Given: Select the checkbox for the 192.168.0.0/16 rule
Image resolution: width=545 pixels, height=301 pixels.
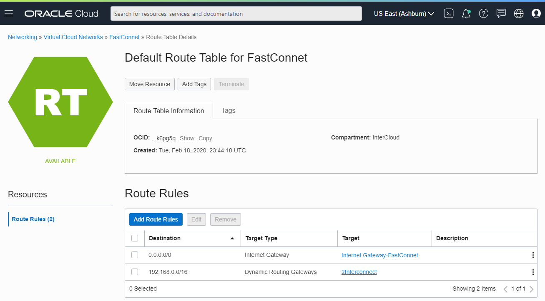Looking at the screenshot, I should tap(135, 272).
